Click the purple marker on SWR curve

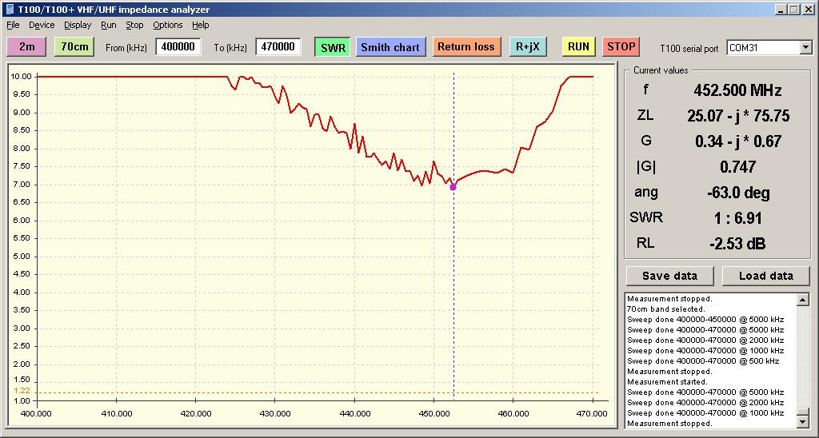point(453,187)
